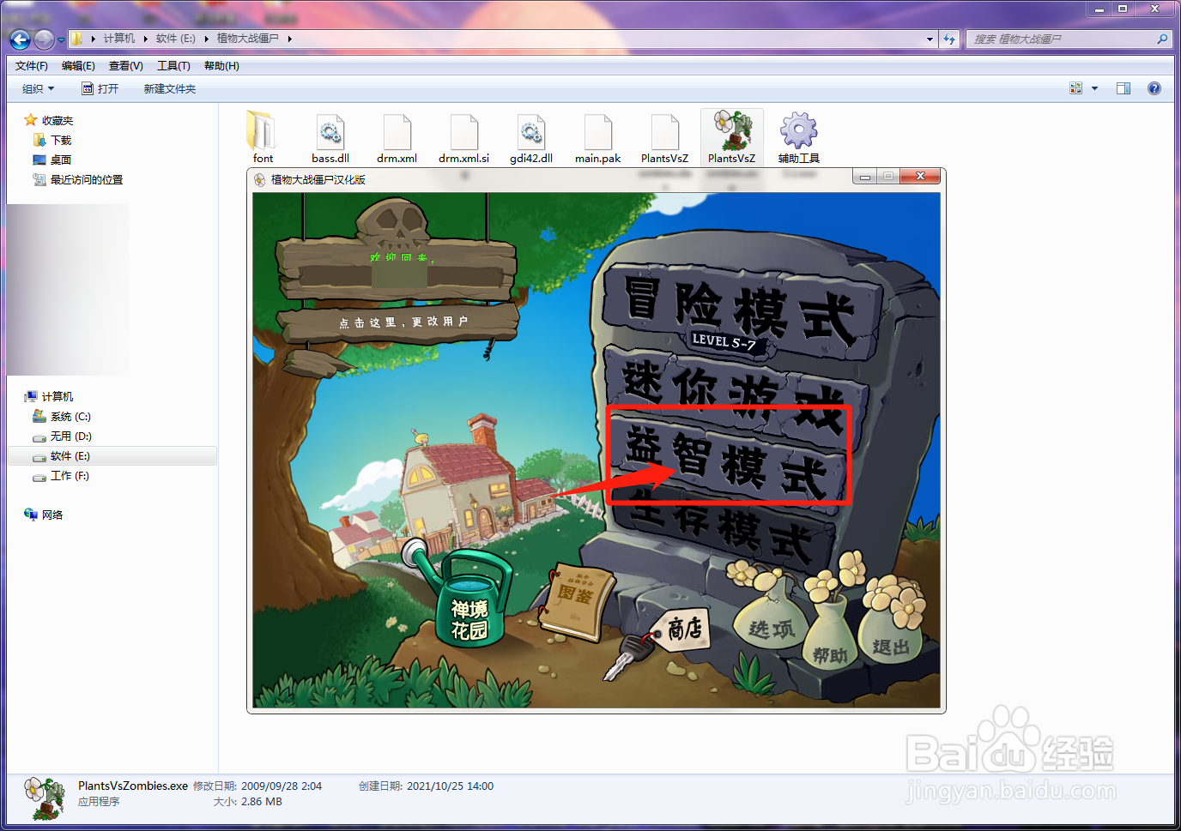Open the 图鉴 almanac book
The width and height of the screenshot is (1181, 831).
click(x=576, y=602)
